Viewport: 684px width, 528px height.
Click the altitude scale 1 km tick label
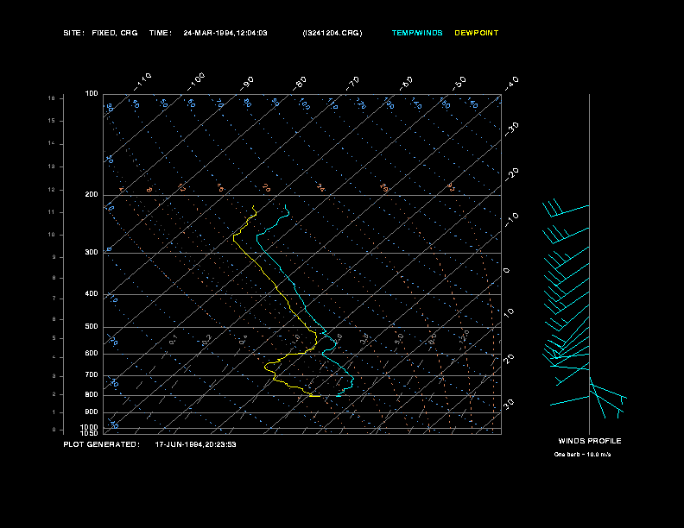click(54, 412)
